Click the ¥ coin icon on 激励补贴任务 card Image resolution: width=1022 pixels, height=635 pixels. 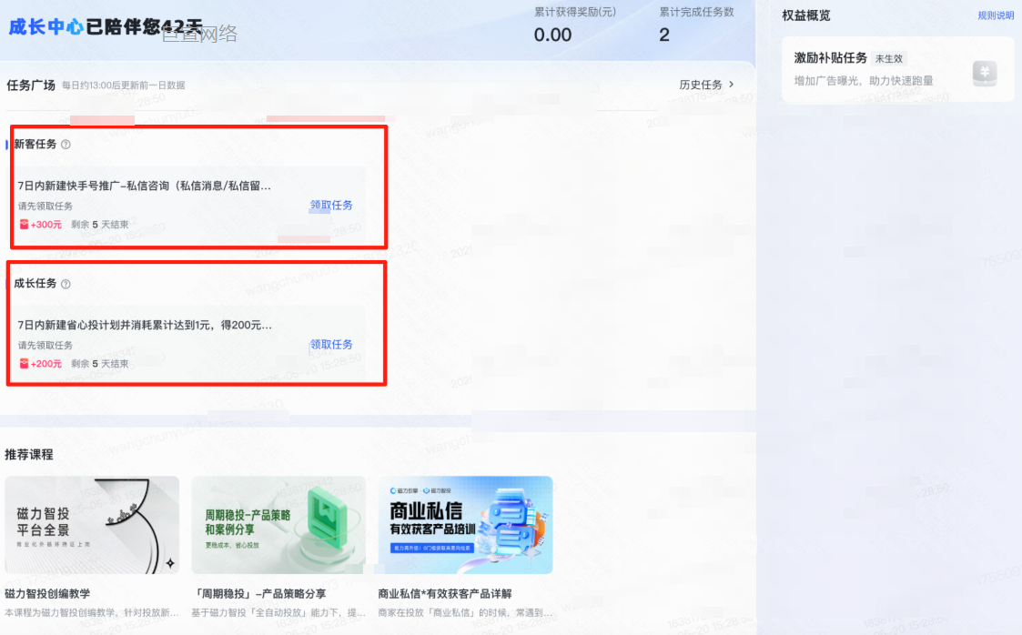pos(985,73)
